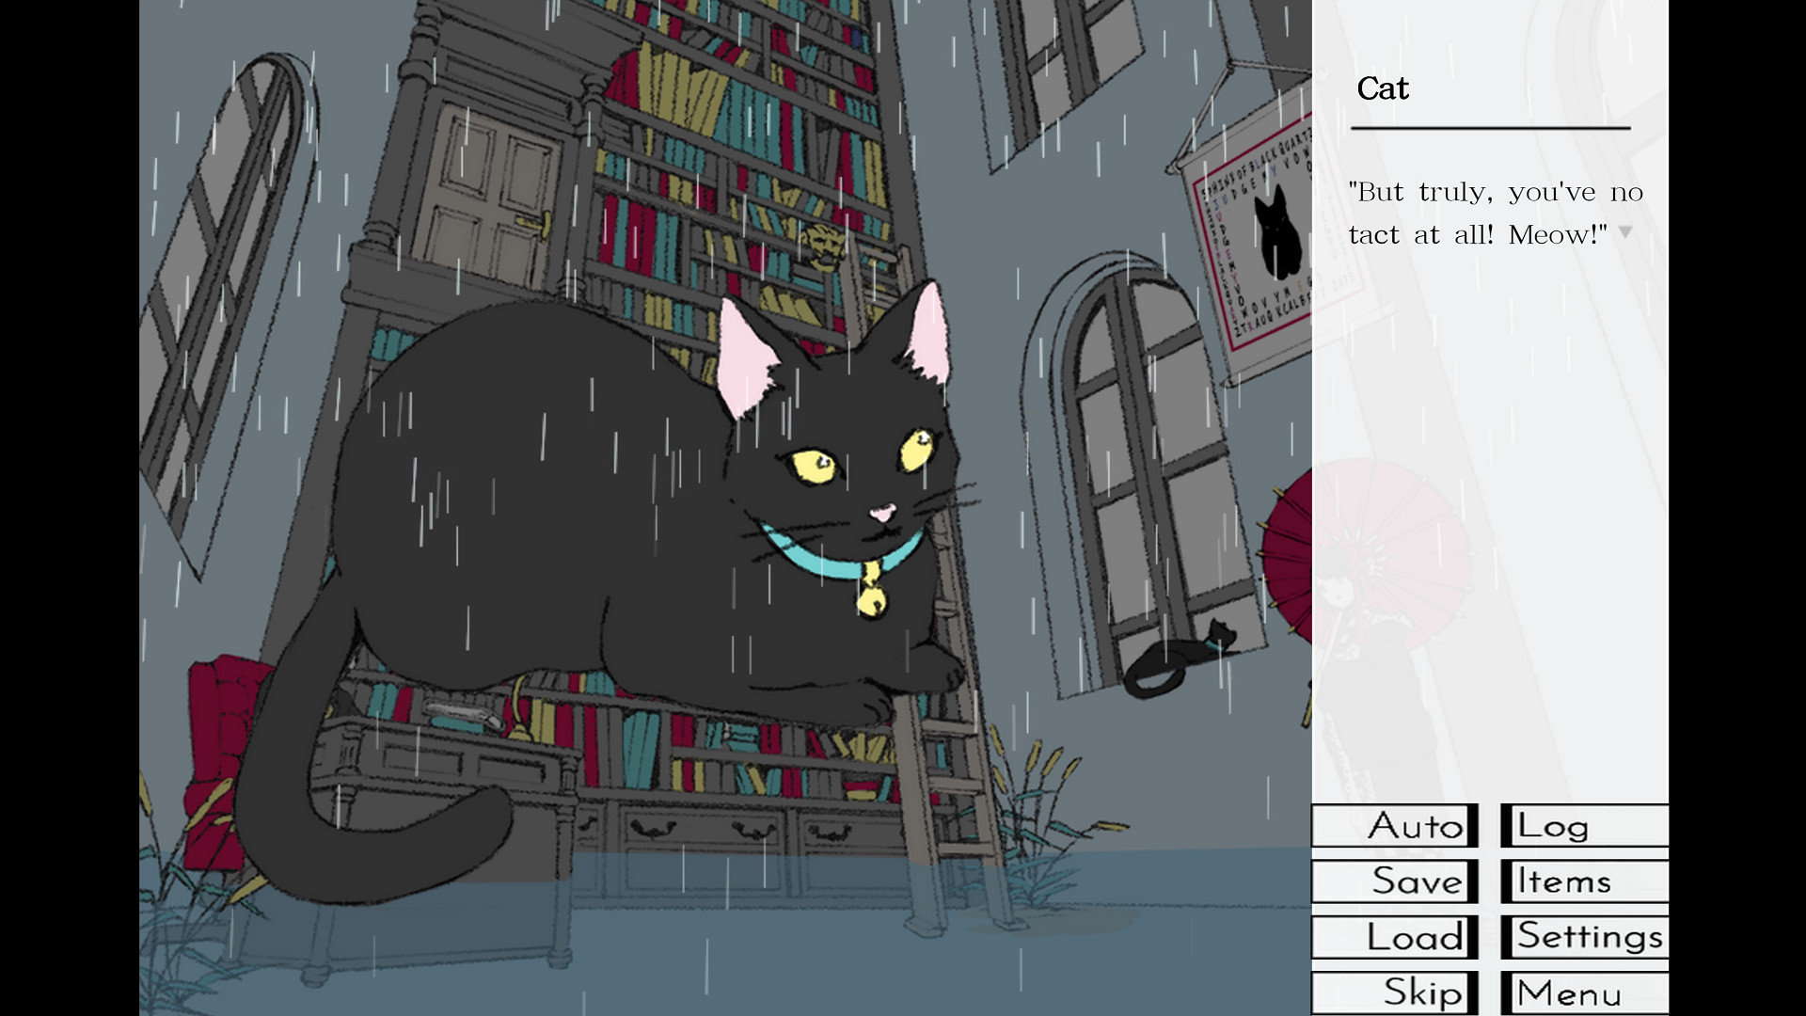Click the Cat name label above the dialogue
Viewport: 1806px width, 1016px height.
[1383, 87]
